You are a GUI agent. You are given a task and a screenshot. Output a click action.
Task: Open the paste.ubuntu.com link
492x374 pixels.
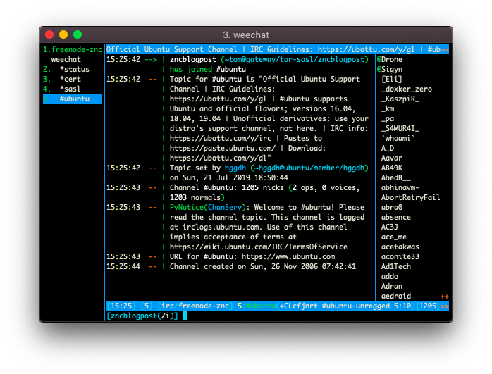click(x=223, y=149)
